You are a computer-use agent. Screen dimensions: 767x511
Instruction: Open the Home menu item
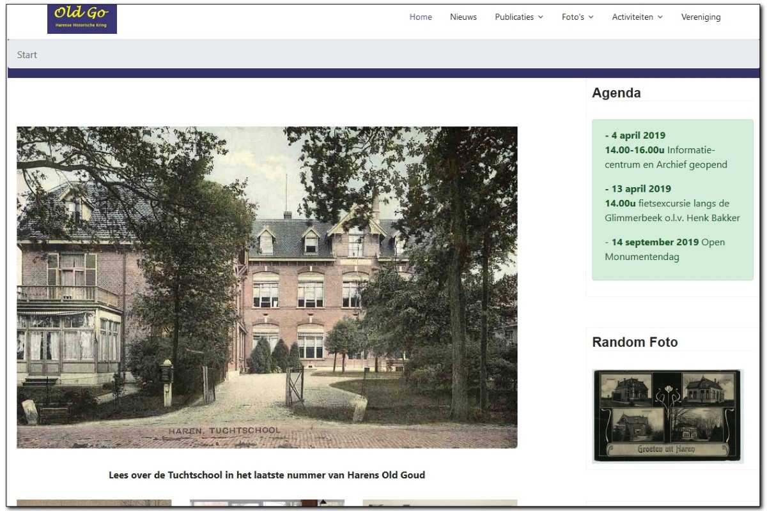(421, 17)
